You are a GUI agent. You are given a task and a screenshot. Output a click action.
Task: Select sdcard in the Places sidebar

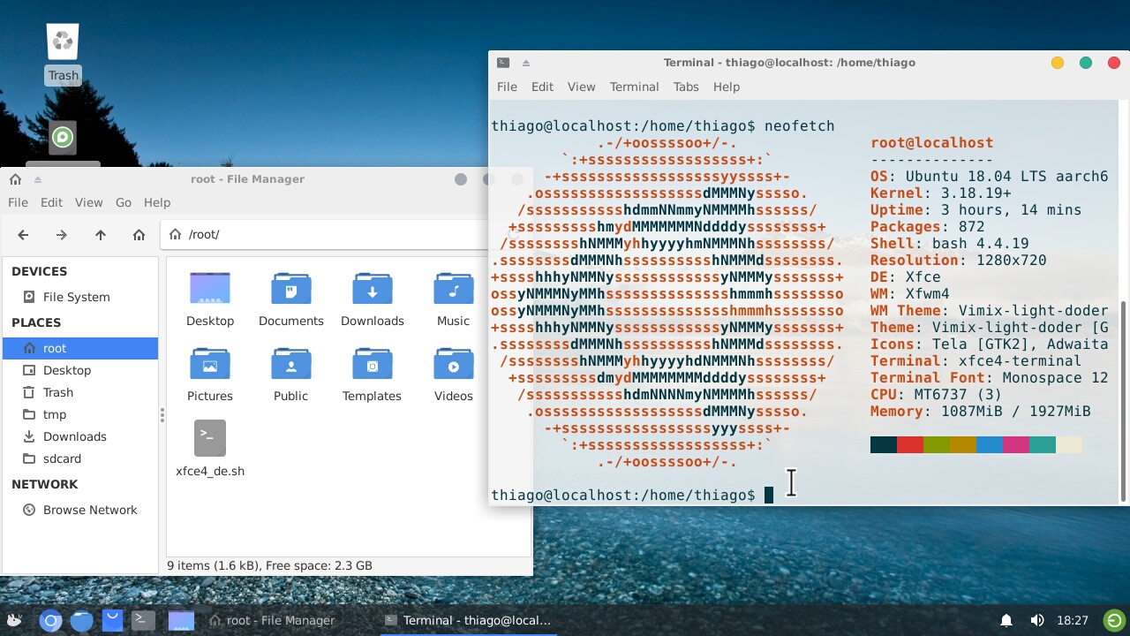(x=62, y=458)
